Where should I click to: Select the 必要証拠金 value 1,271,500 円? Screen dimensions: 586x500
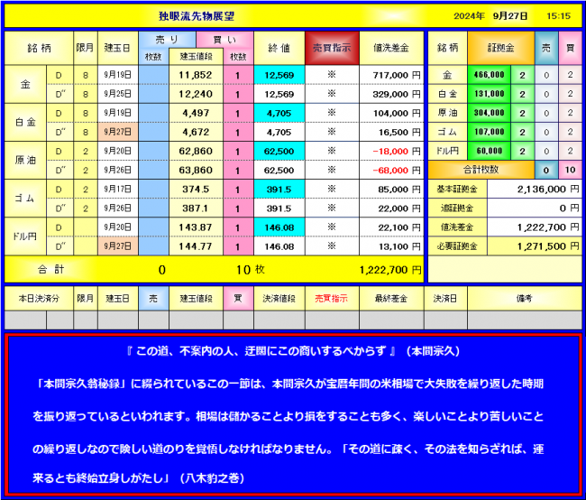pyautogui.click(x=535, y=246)
